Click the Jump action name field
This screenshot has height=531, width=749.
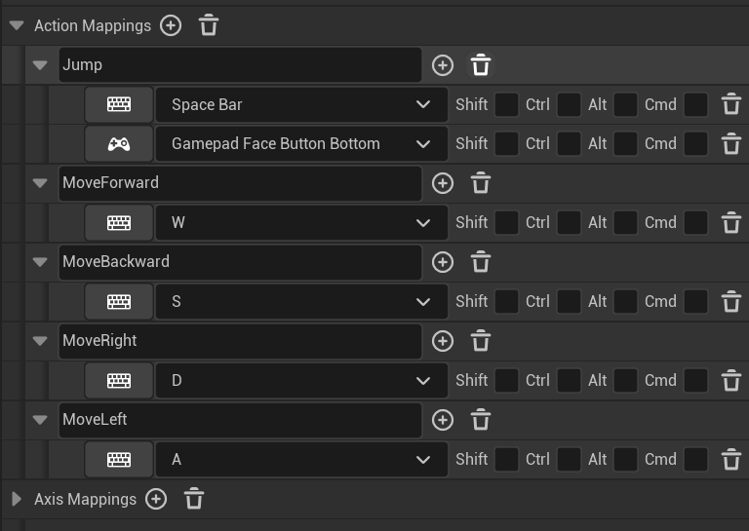tap(240, 65)
